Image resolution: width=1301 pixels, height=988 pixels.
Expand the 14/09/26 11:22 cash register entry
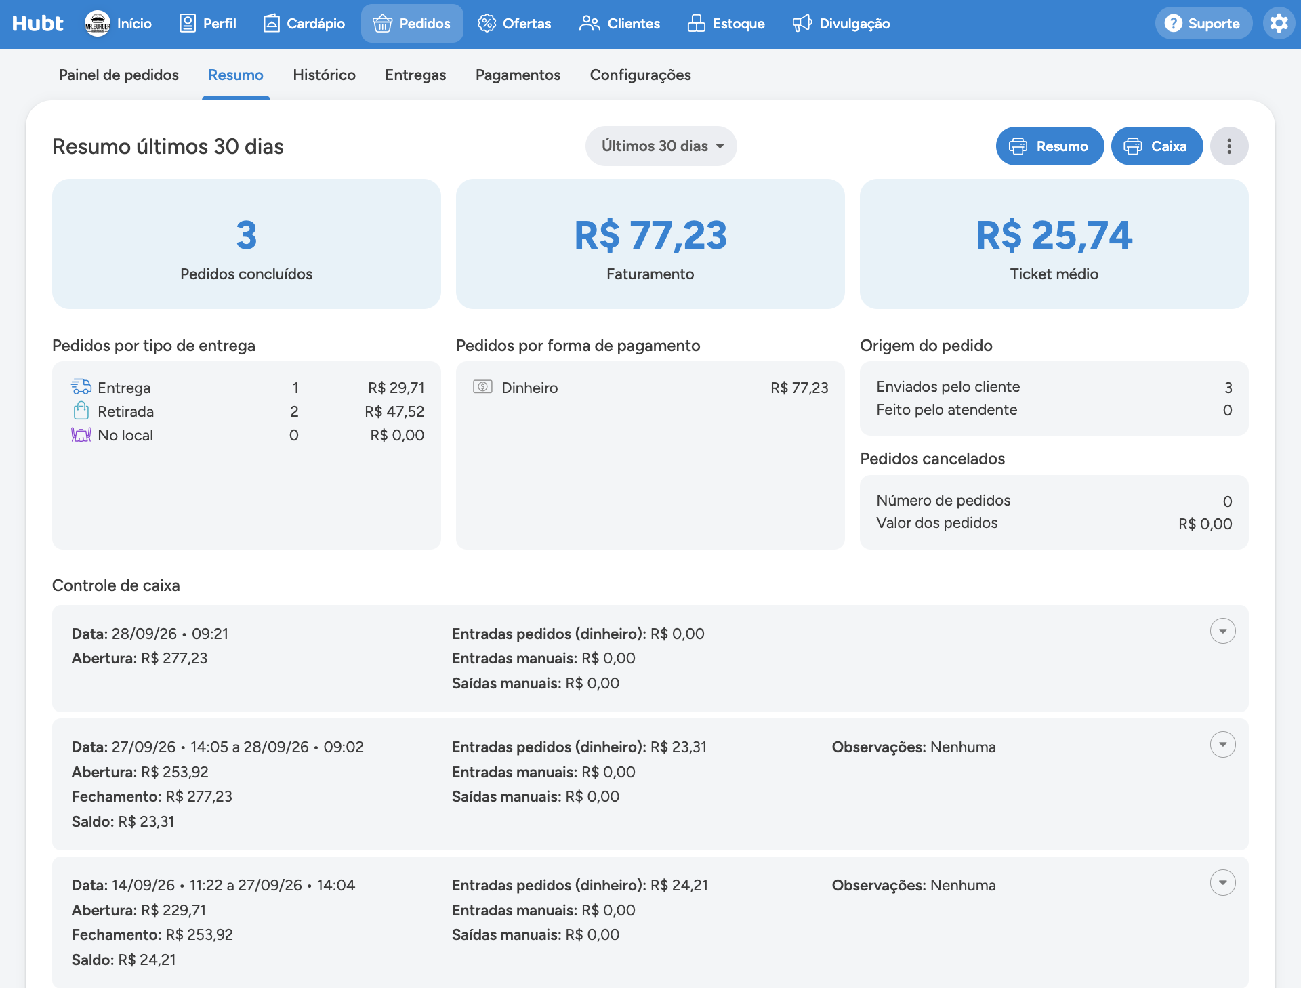point(1222,883)
